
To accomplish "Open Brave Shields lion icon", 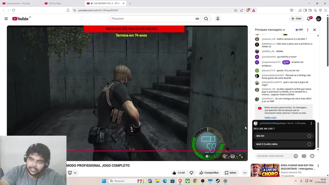I will [x=248, y=10].
